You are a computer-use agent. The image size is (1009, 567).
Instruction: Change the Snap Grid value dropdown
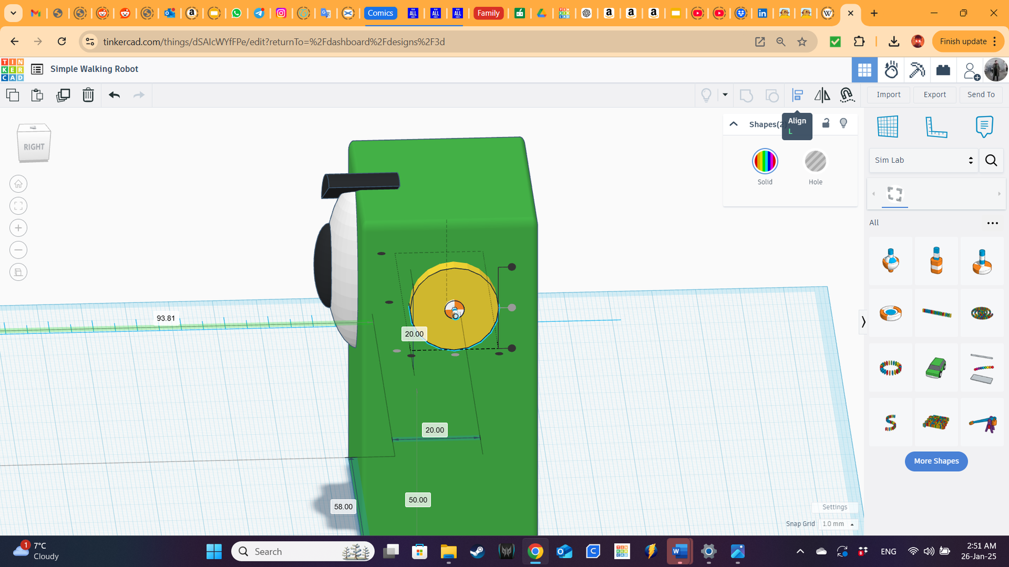(x=838, y=524)
